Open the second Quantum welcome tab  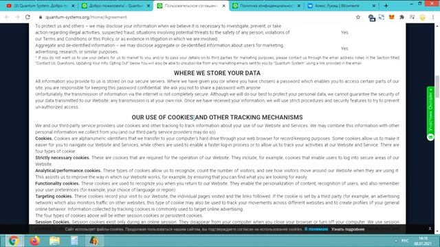click(x=113, y=5)
